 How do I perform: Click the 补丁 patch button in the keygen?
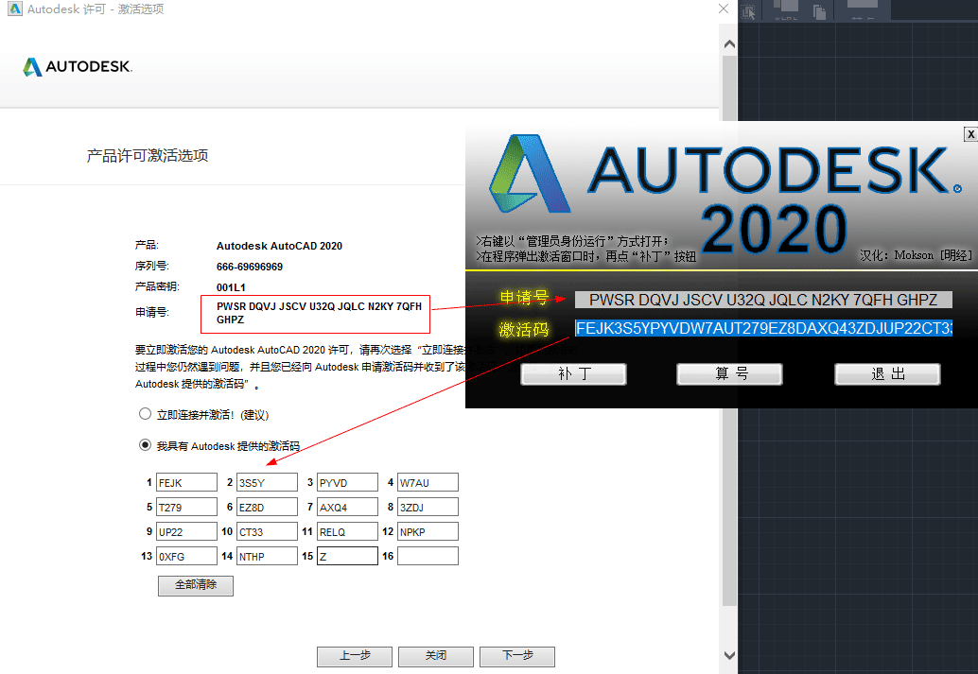coord(573,374)
